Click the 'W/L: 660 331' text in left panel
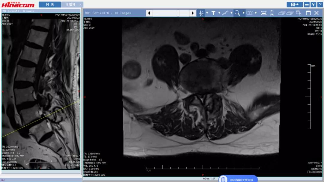324x182 pixels. pos(9,159)
